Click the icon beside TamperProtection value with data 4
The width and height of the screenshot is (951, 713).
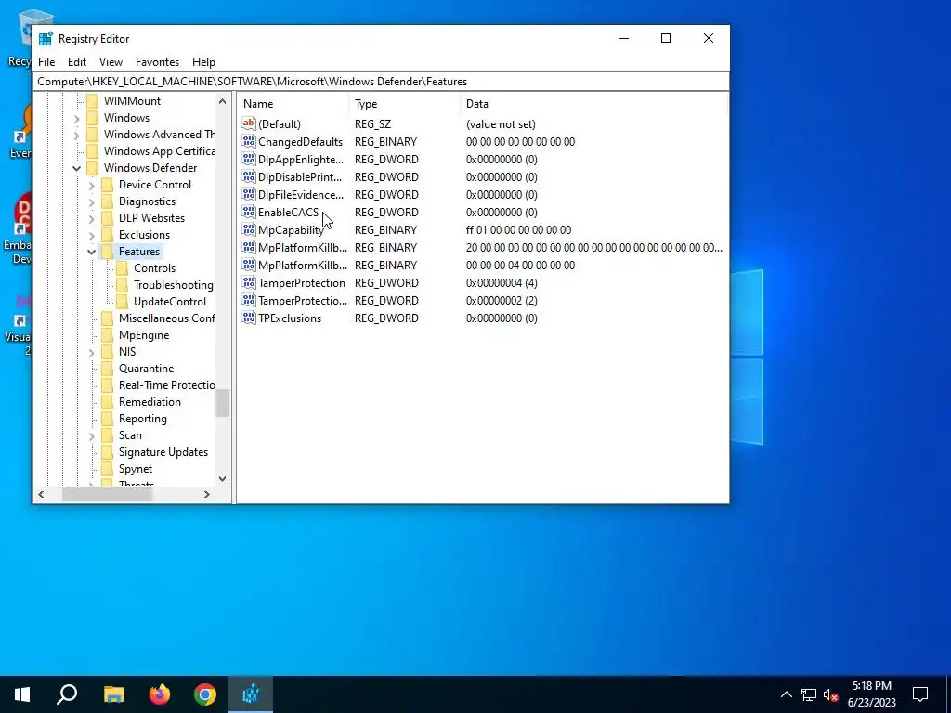[x=249, y=282]
